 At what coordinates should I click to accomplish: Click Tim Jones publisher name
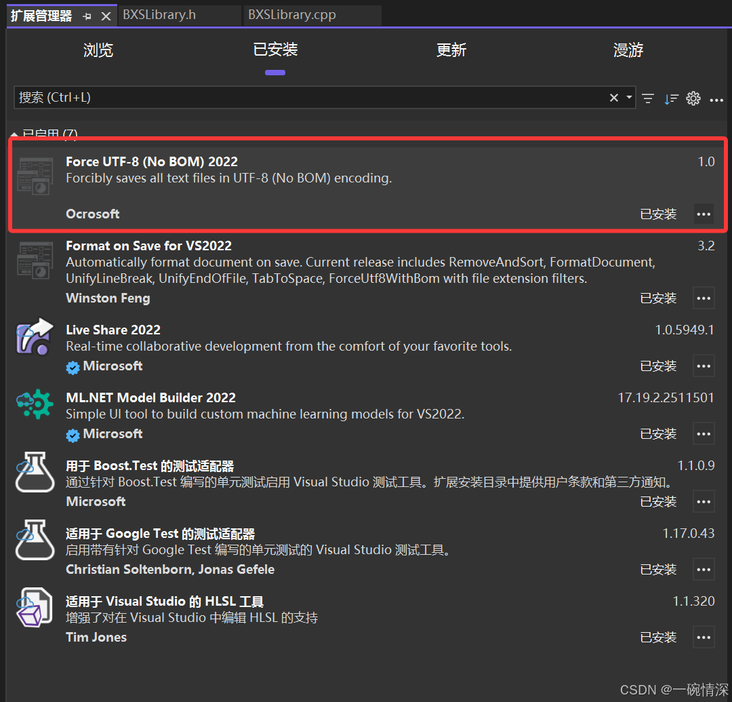[x=96, y=637]
